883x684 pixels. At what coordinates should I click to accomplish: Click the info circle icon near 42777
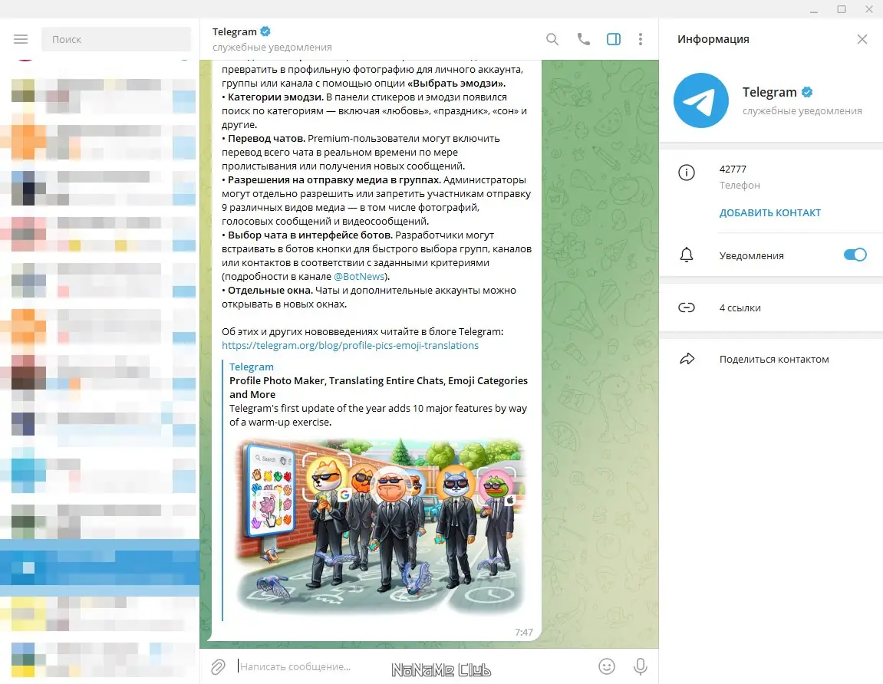tap(687, 173)
